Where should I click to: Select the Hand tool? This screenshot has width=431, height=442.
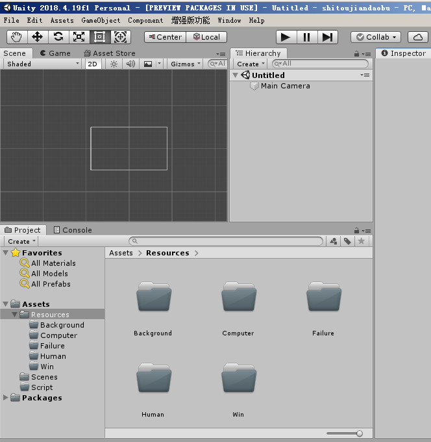click(x=17, y=37)
